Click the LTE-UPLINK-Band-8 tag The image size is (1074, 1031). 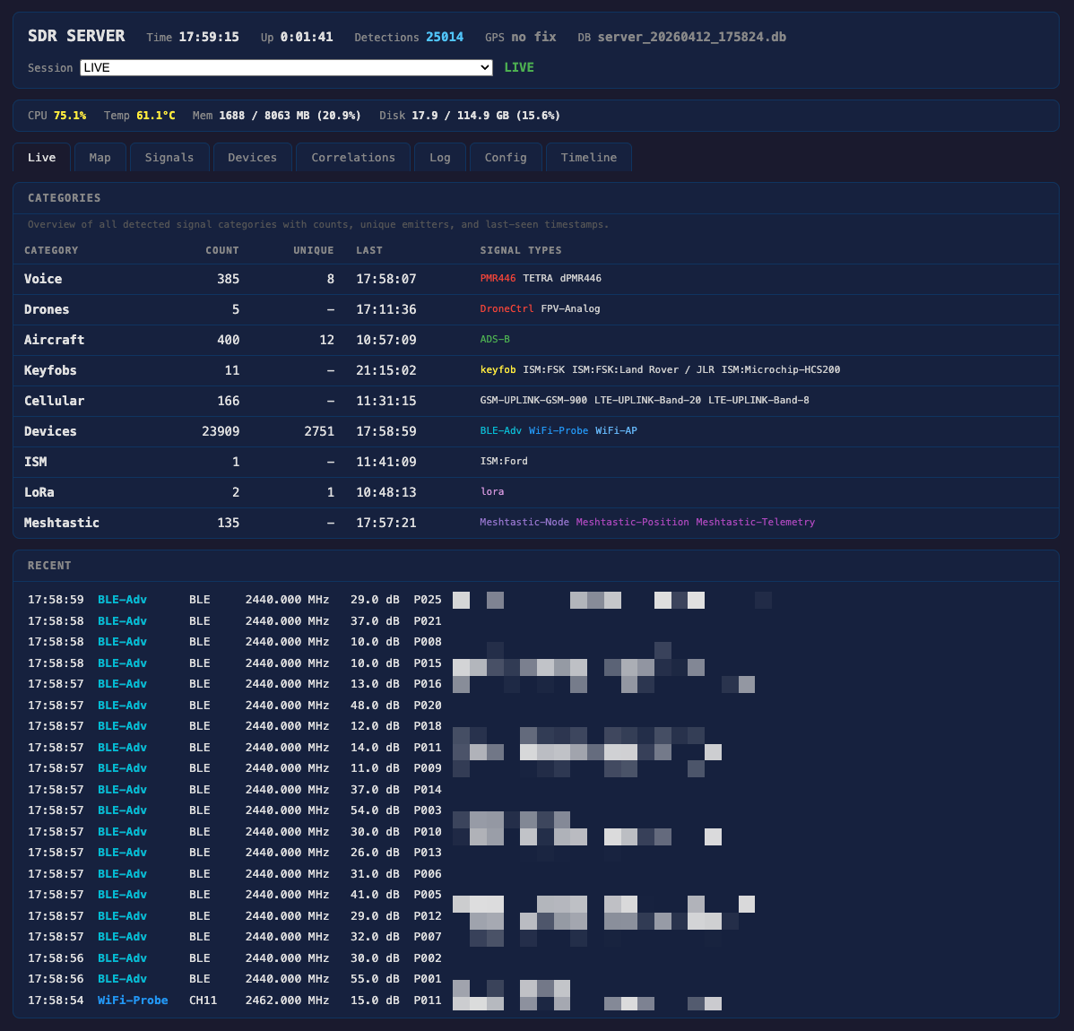(759, 400)
